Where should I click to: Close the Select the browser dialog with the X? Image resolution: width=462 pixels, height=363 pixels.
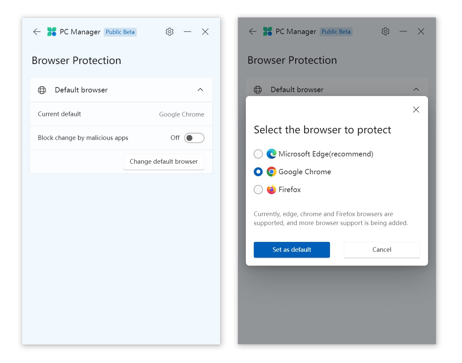coord(416,110)
